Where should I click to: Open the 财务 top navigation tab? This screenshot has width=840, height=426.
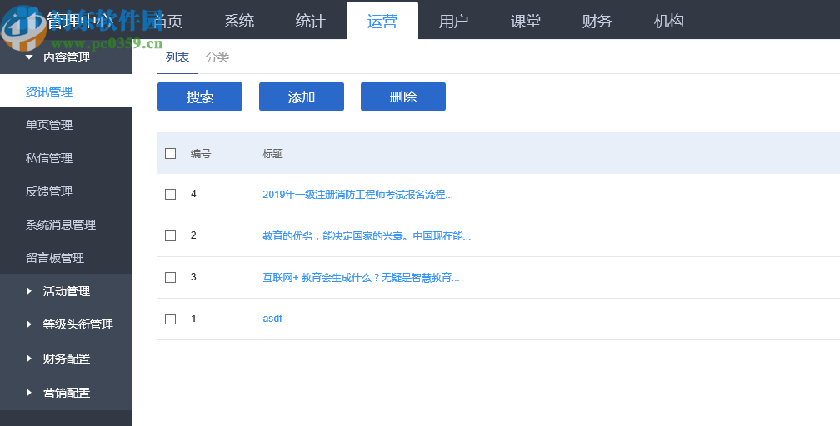click(x=597, y=22)
